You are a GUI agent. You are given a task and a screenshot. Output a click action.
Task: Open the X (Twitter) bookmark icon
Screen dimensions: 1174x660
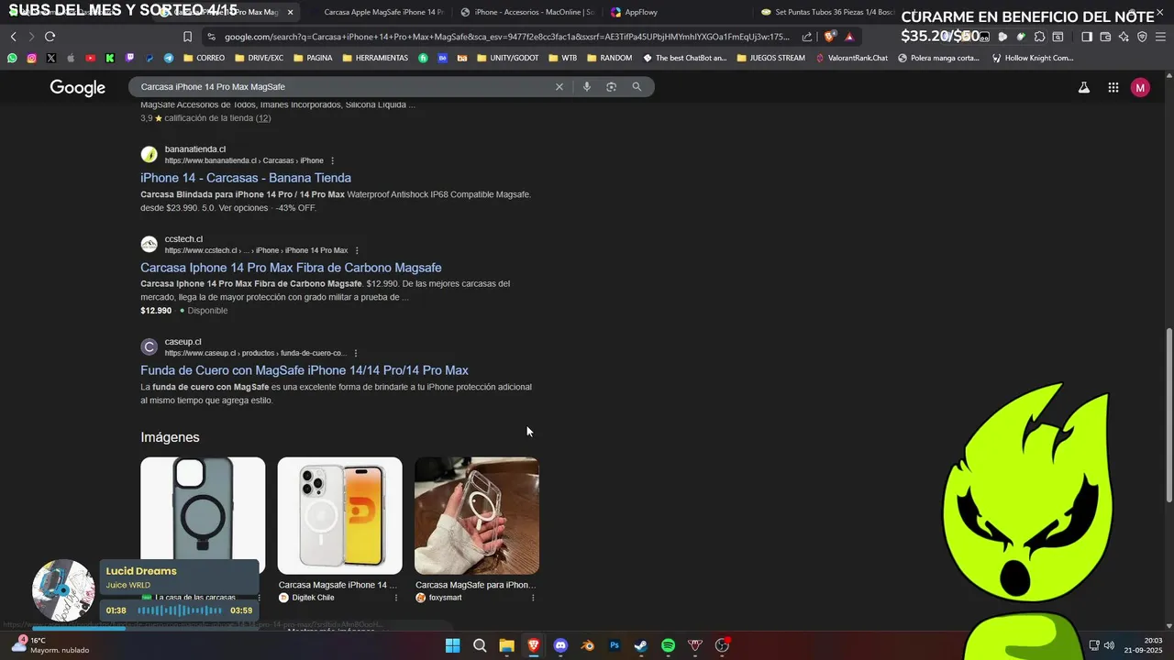[x=50, y=58]
